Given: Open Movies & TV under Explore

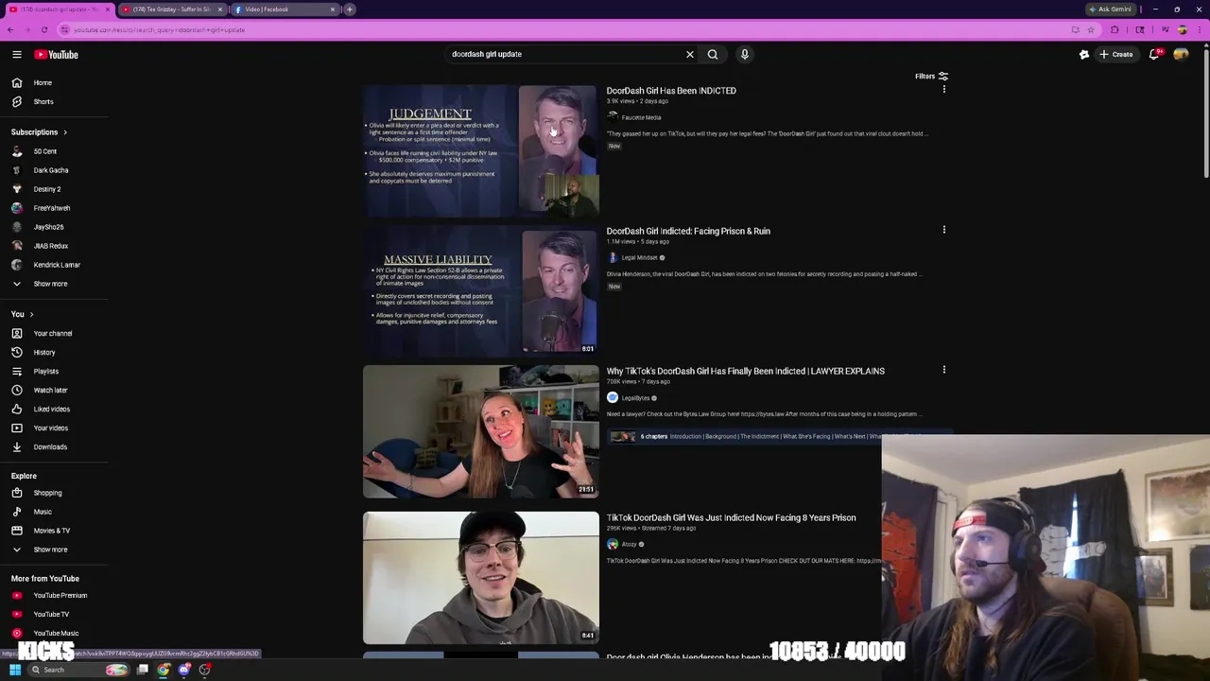Looking at the screenshot, I should [x=54, y=531].
